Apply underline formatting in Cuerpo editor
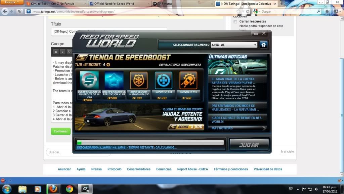This screenshot has height=194, width=344. coord(69,52)
